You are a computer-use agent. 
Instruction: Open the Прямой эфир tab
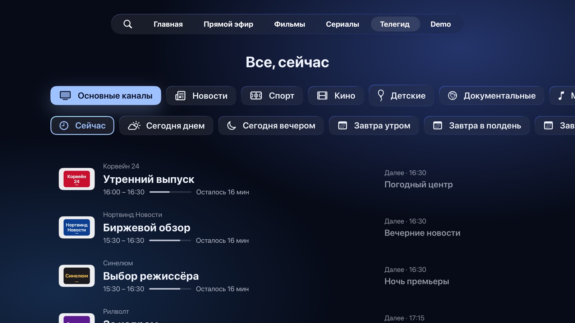point(228,24)
